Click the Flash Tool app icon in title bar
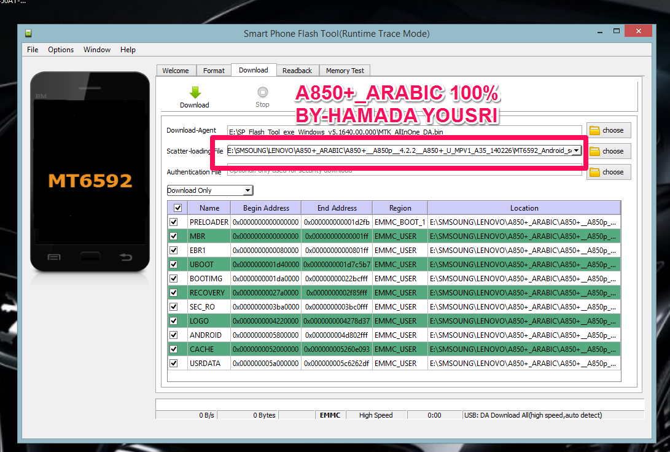670x452 pixels. [28, 33]
